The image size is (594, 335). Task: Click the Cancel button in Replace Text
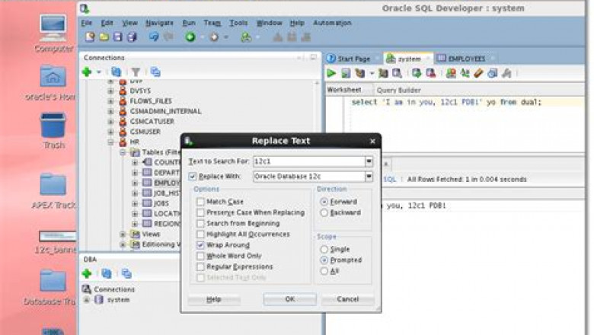pos(347,299)
